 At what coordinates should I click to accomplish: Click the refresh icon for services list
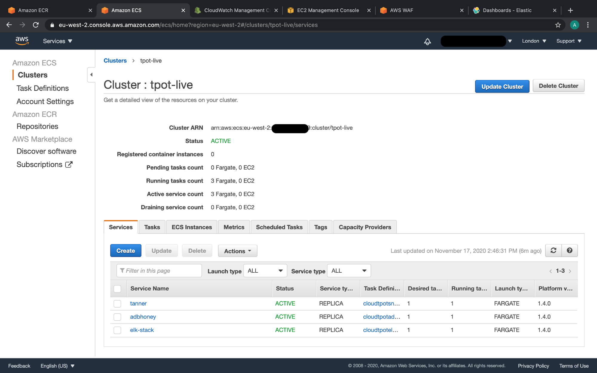(554, 251)
